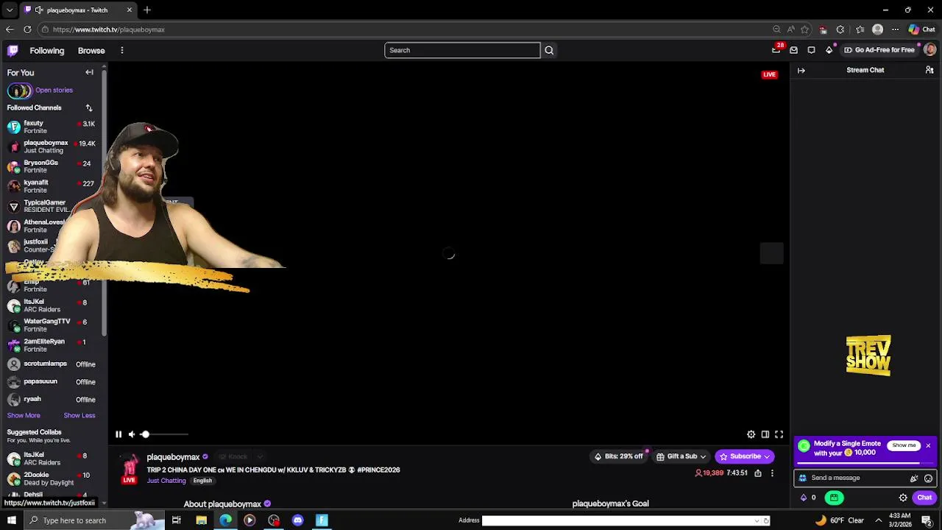Click plaqueboymax channel avatar
The height and width of the screenshot is (530, 942).
[x=130, y=467]
